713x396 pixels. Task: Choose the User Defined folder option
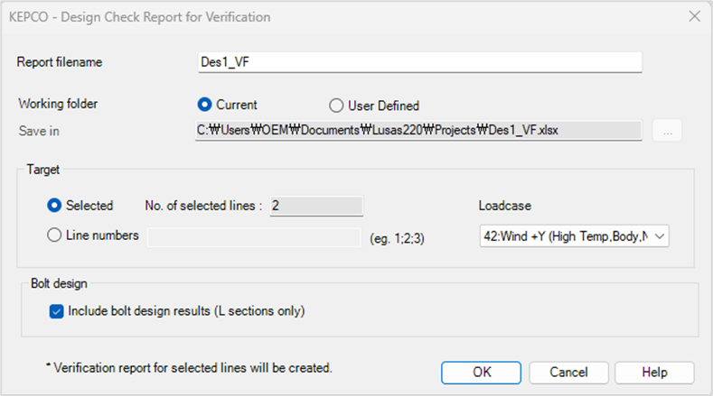336,106
